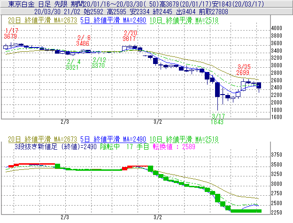Click the 安1843(20/03/17) value in the header
Screen dimensions: 293x223
pos(238,4)
